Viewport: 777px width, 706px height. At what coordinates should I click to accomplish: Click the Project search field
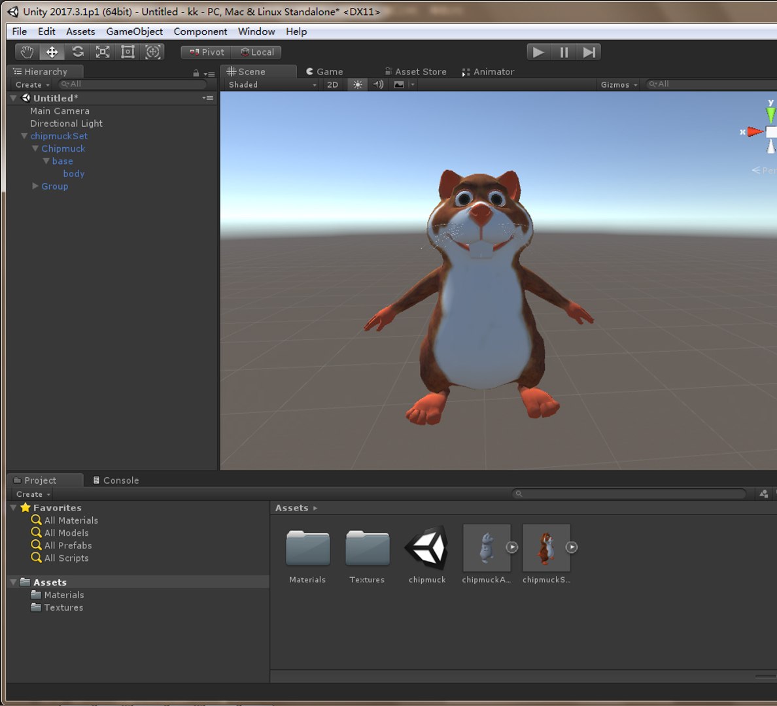[x=629, y=494]
